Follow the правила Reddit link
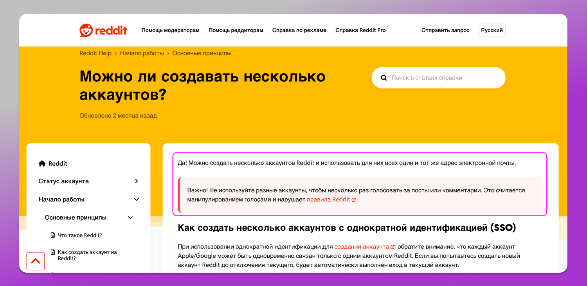 (328, 199)
